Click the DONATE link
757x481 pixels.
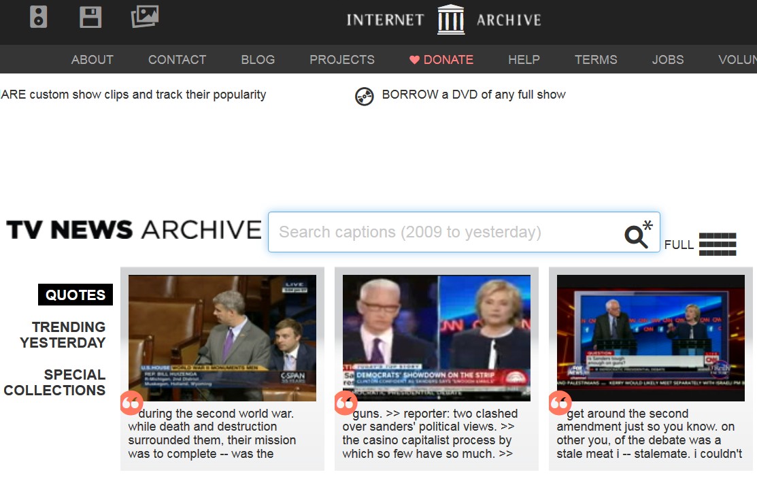click(441, 60)
